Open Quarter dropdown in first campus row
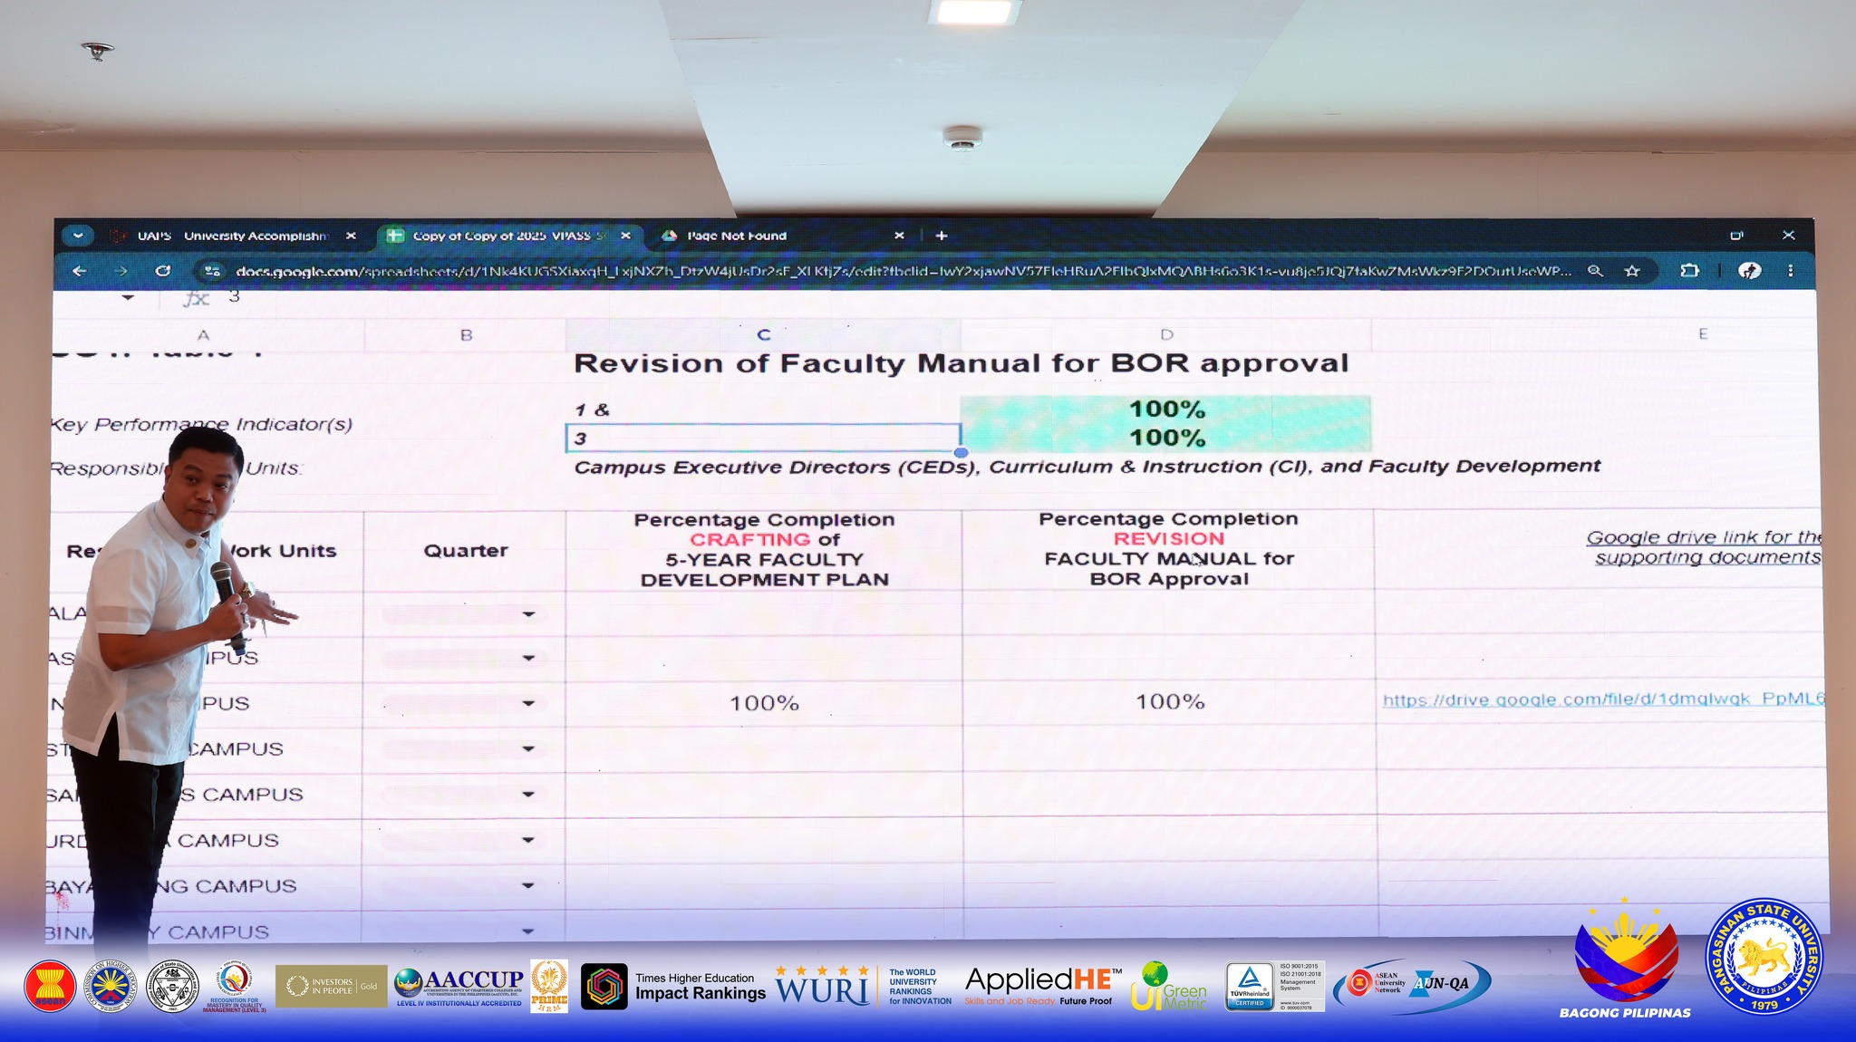Image resolution: width=1856 pixels, height=1042 pixels. [x=528, y=614]
